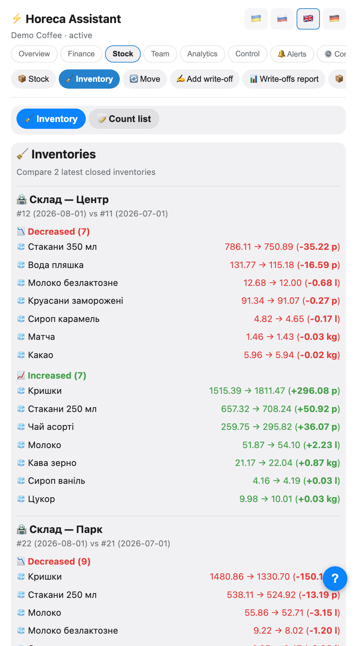This screenshot has width=357, height=646.
Task: Switch to the Count list view
Action: click(x=124, y=119)
